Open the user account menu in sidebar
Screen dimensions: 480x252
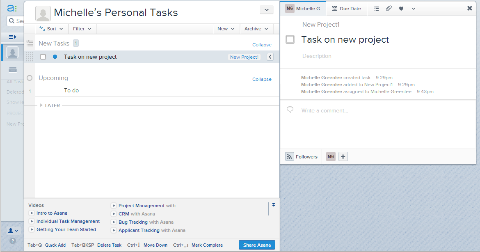pyautogui.click(x=13, y=231)
